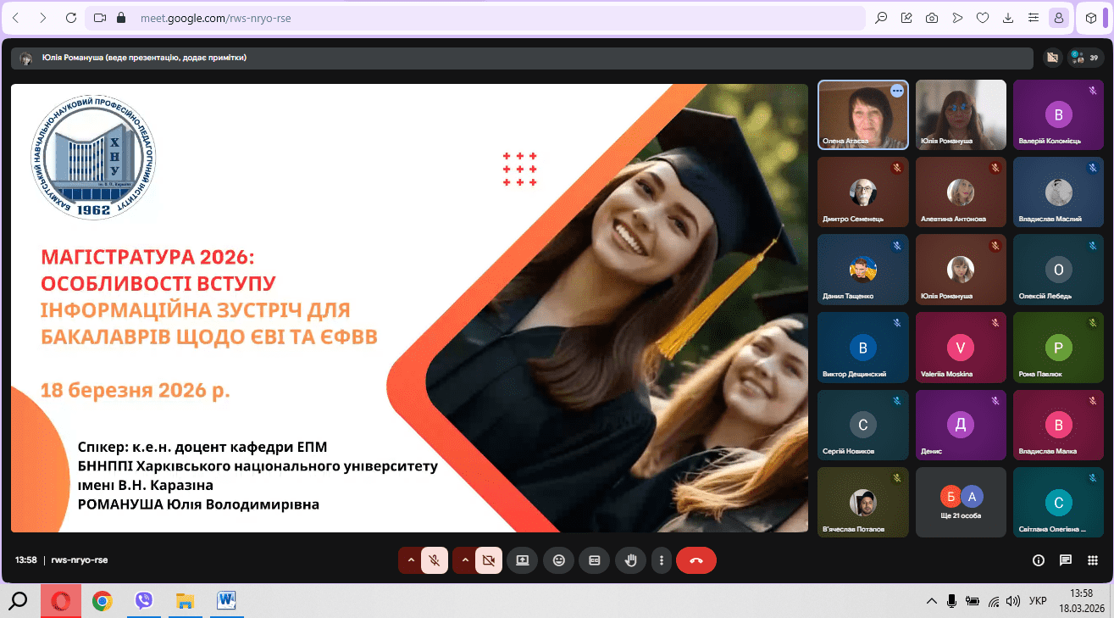
Task: Open browser downloads icon
Action: tap(1008, 18)
